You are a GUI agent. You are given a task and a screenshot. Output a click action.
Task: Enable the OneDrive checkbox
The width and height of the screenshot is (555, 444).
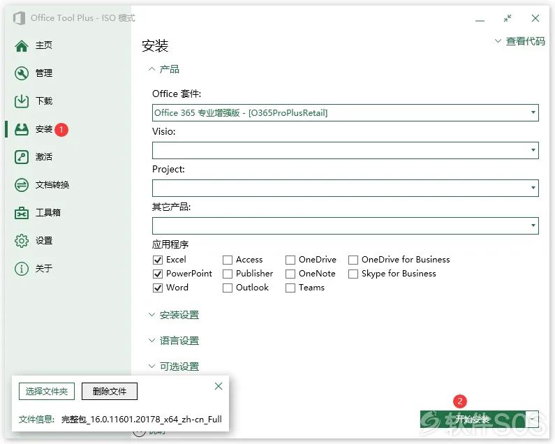(290, 260)
